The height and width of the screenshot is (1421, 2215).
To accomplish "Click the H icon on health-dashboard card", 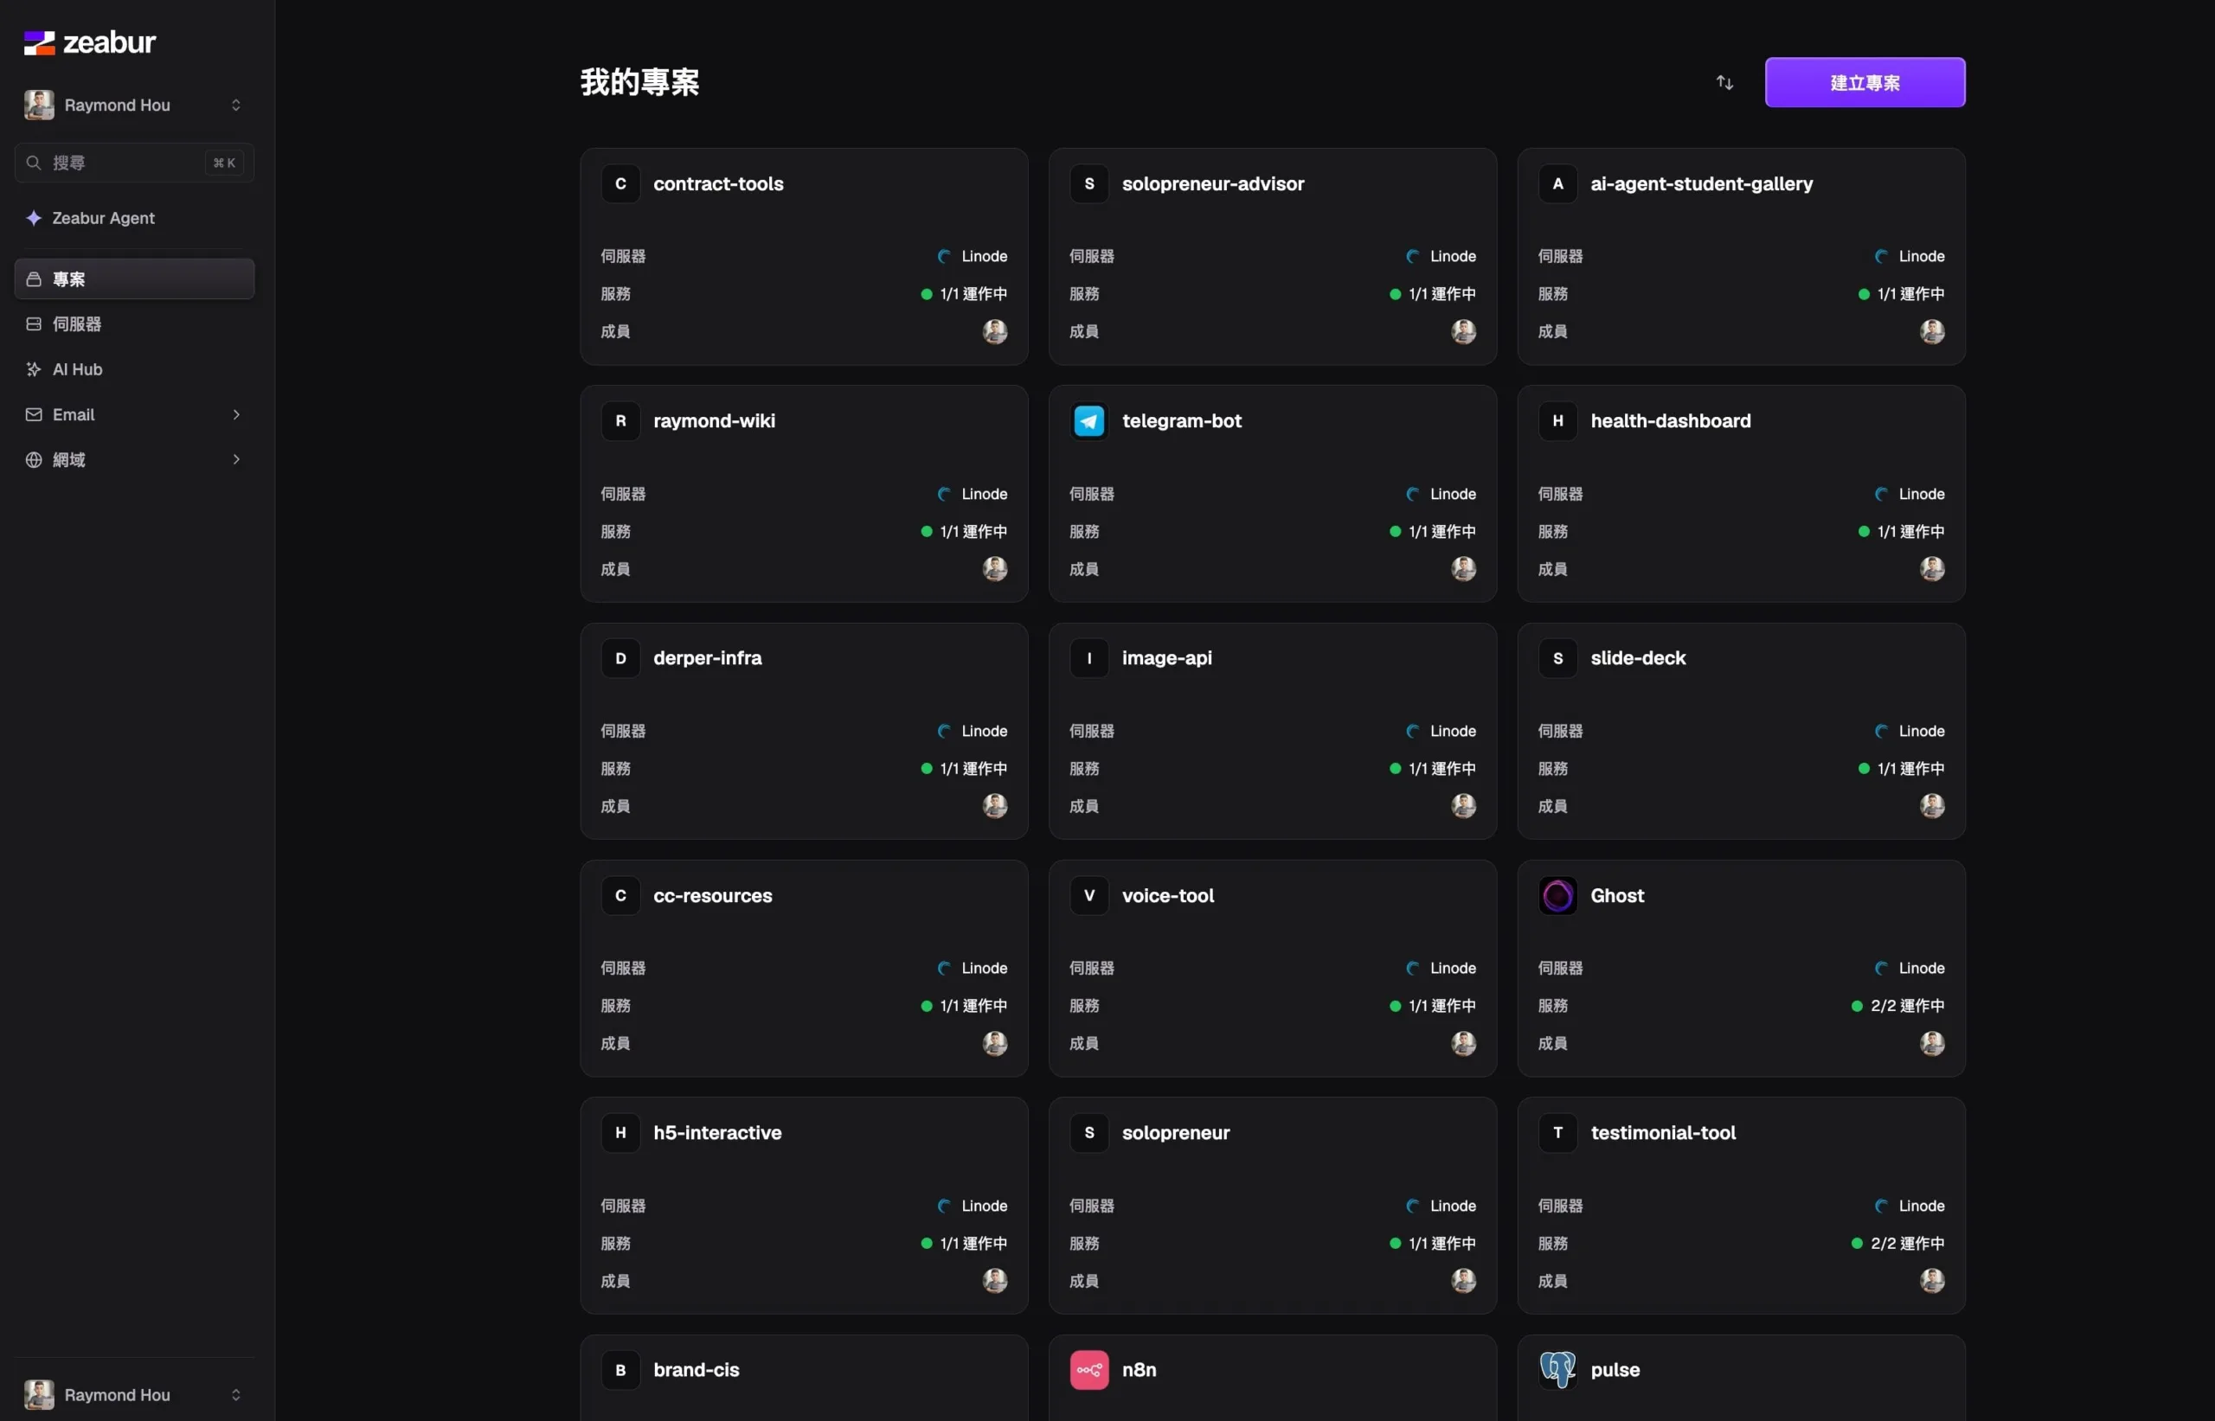I will click(1557, 420).
